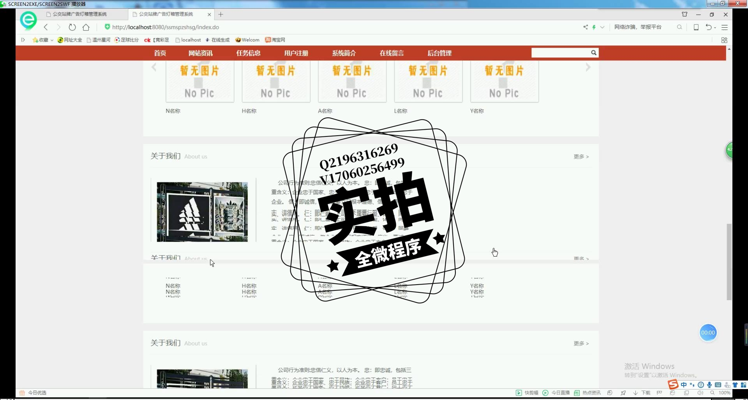The image size is (748, 400).
Task: Click the first 关于我们 更多 > link
Action: (x=581, y=156)
